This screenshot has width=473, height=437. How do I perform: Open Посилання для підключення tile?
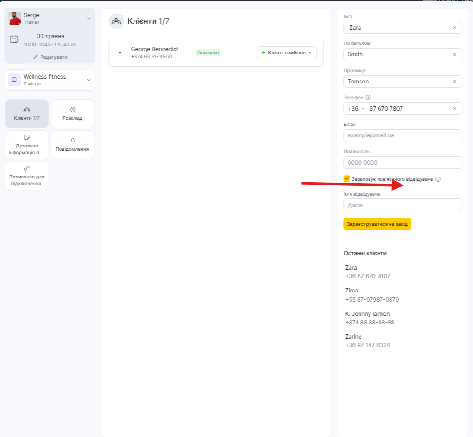coord(27,176)
